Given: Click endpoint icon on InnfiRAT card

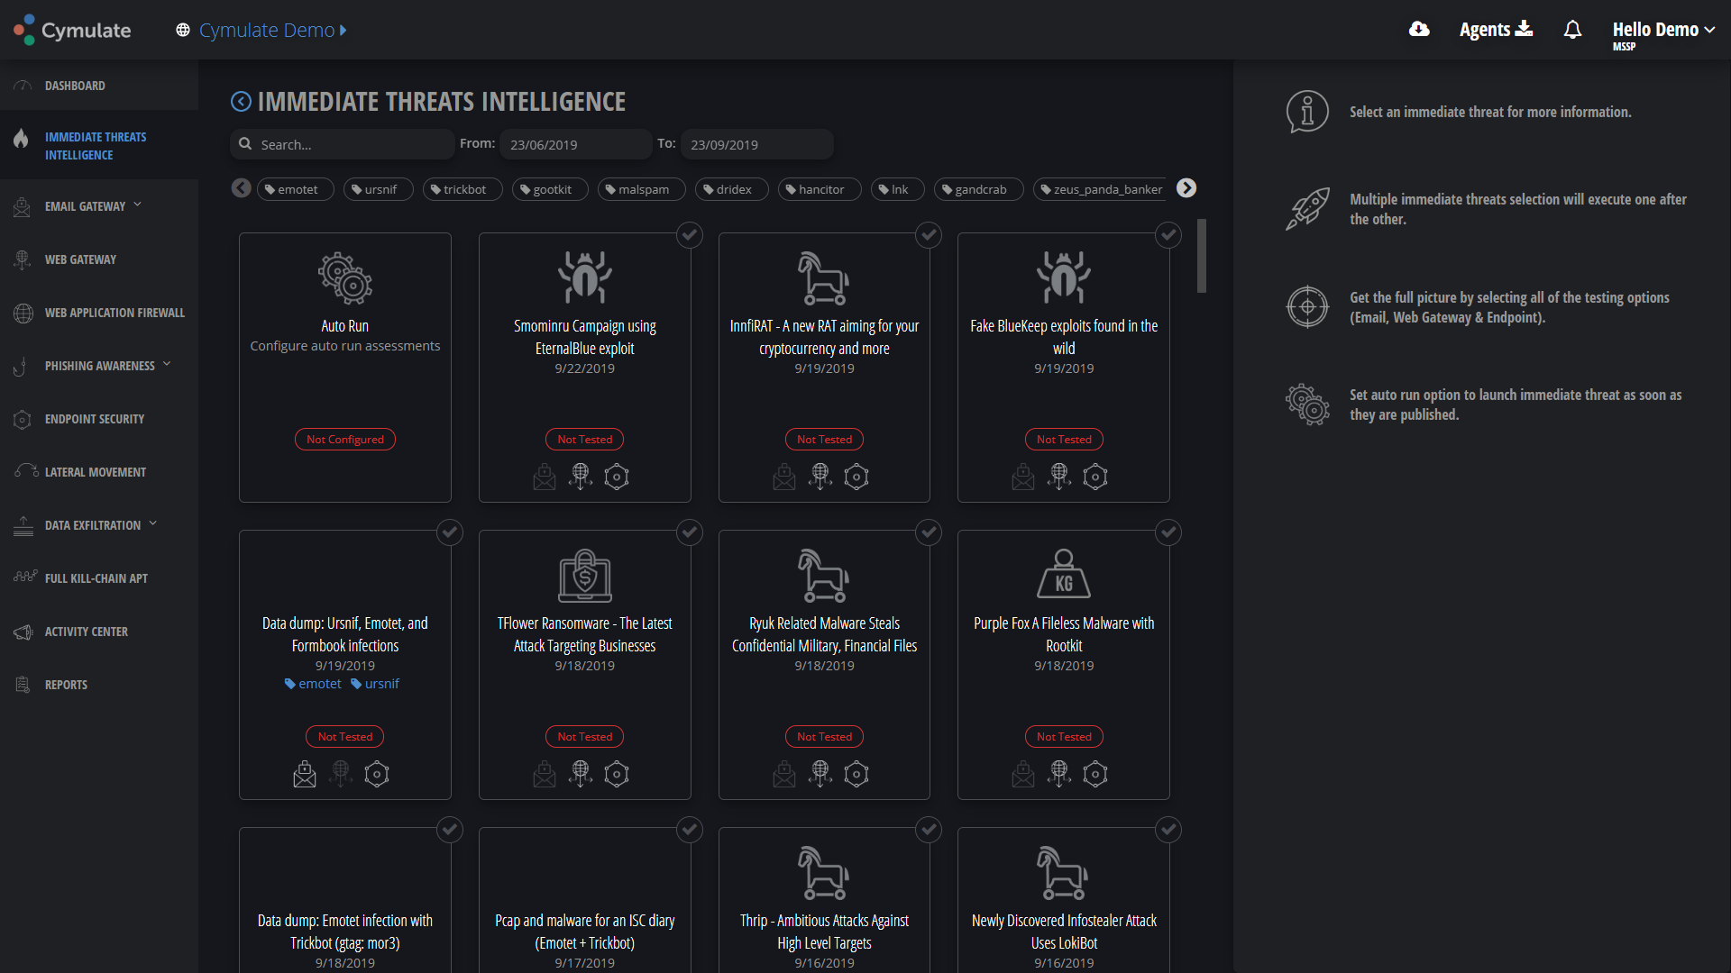Looking at the screenshot, I should [856, 477].
